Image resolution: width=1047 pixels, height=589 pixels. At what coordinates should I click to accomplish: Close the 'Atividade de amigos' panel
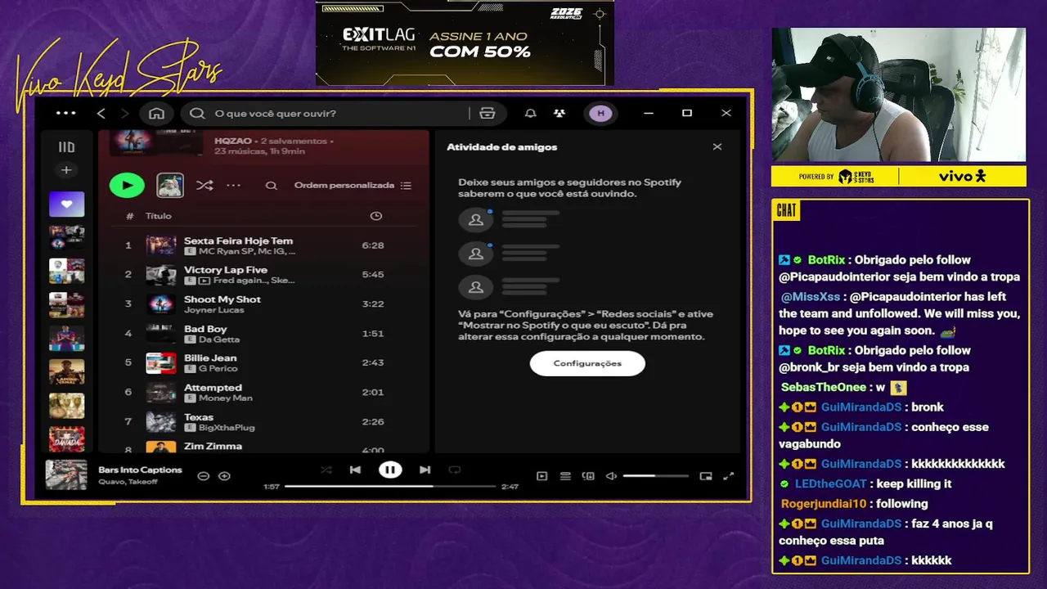click(717, 147)
